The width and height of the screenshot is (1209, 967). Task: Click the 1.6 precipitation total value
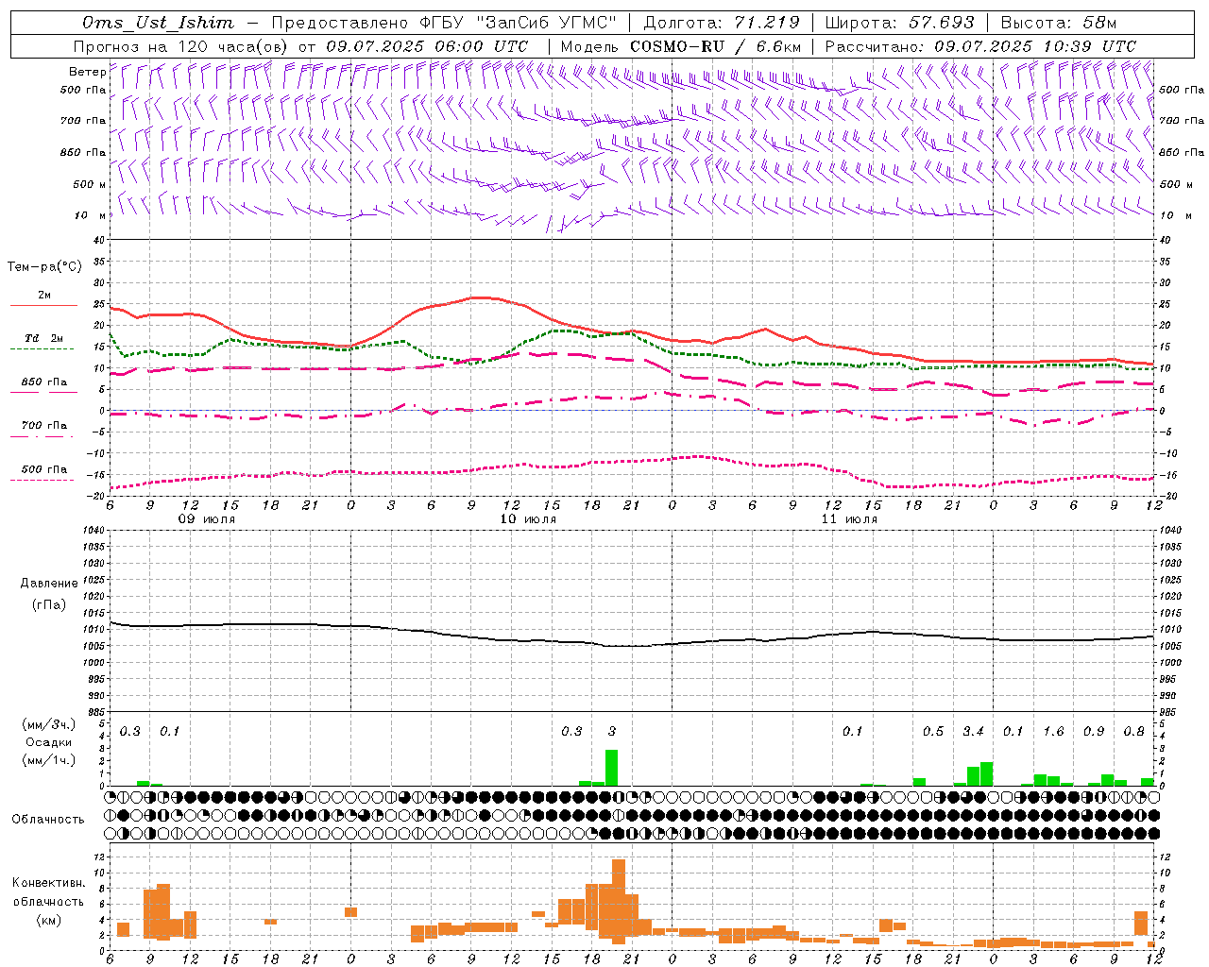1053,732
